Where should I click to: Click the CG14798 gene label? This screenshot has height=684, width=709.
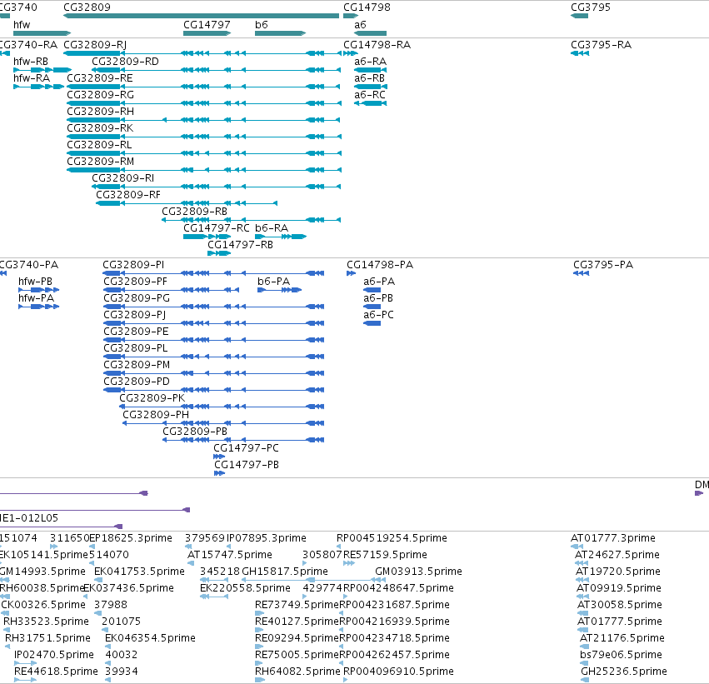pos(367,7)
